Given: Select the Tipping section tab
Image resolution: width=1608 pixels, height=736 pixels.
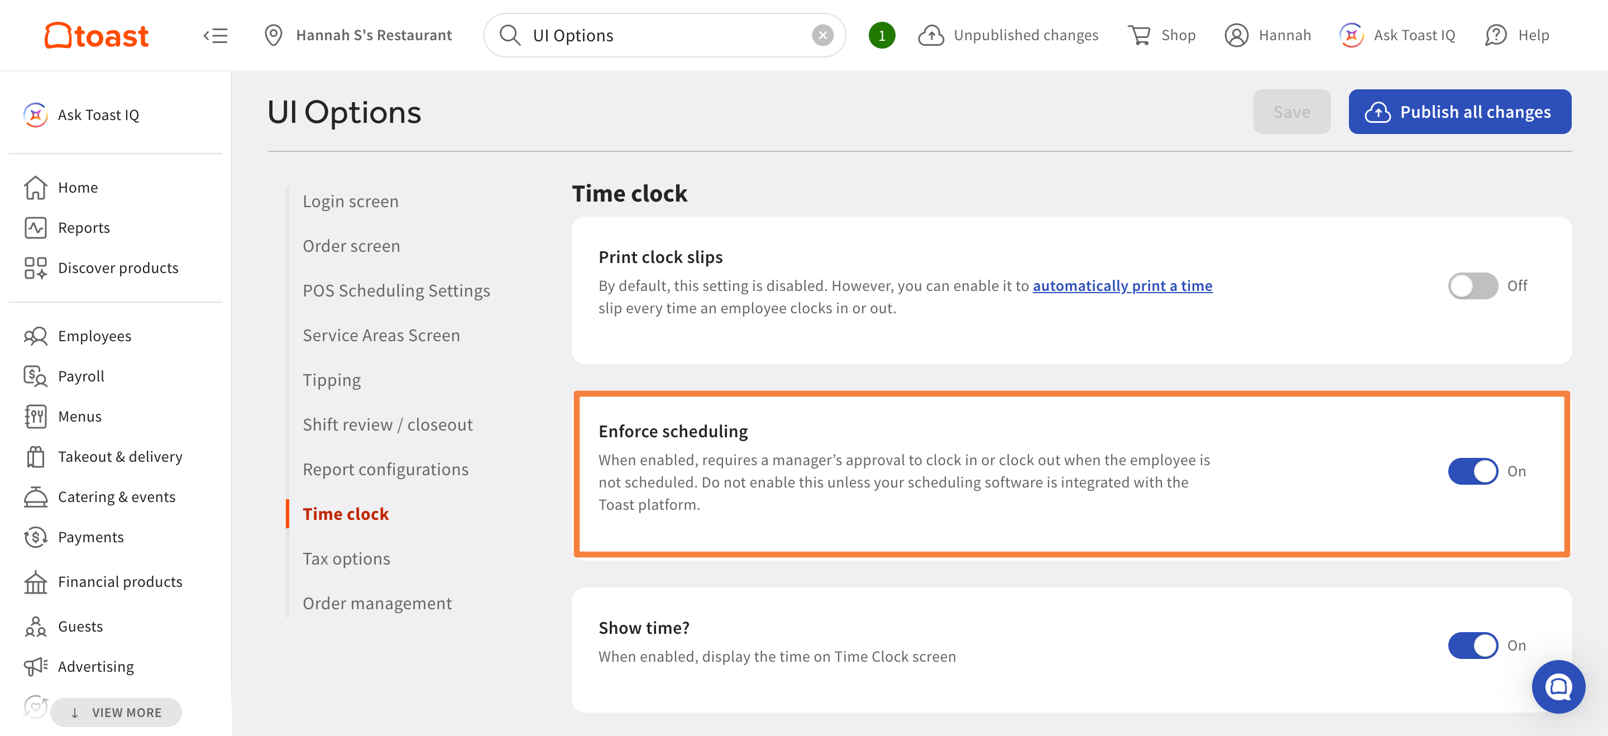Looking at the screenshot, I should coord(332,380).
